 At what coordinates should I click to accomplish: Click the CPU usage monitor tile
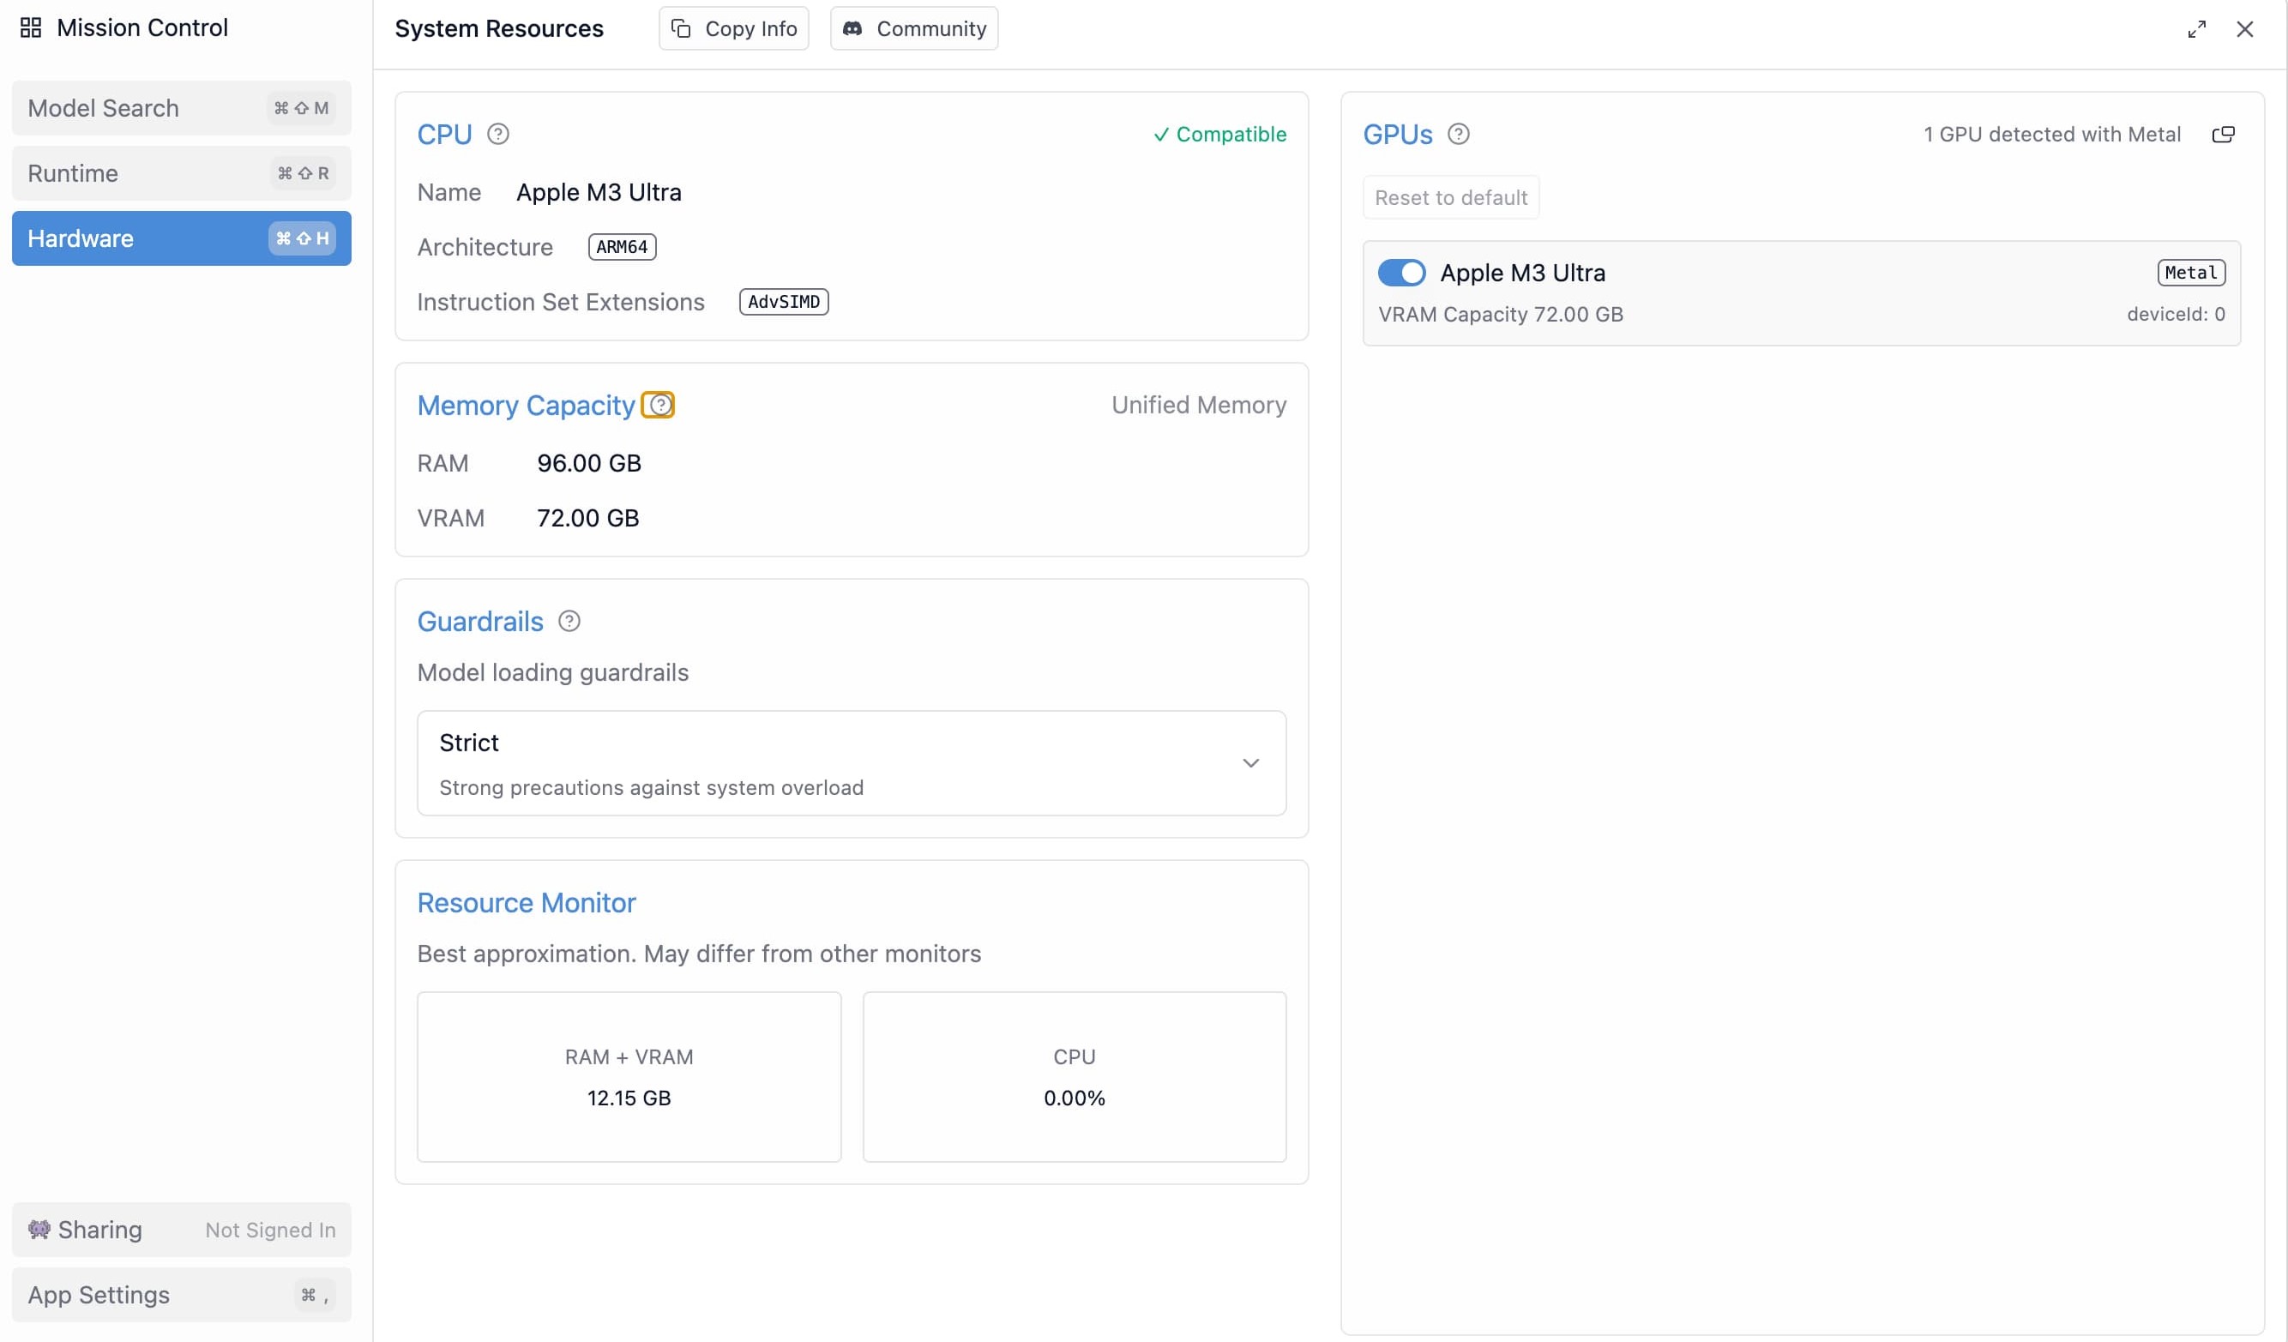[1073, 1076]
